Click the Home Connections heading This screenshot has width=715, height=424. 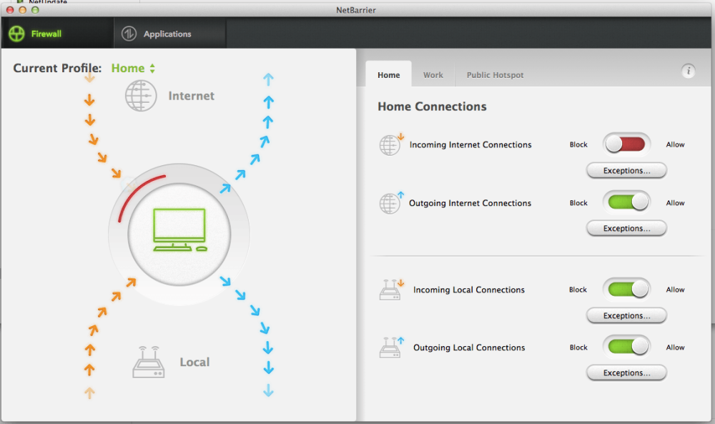432,107
